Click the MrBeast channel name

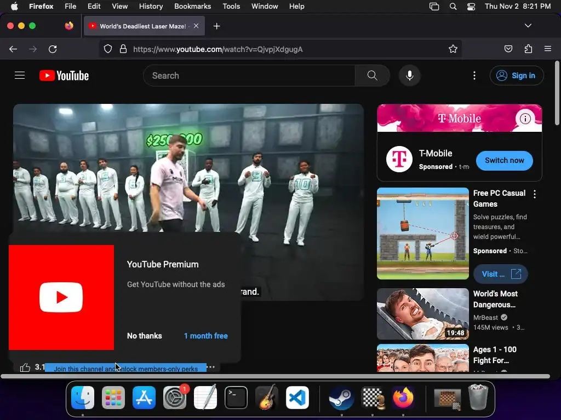click(x=485, y=318)
